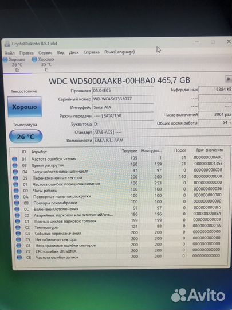The image size is (232, 310).
Task: Click status dot for Температура attribute C2
Action: pos(18,227)
